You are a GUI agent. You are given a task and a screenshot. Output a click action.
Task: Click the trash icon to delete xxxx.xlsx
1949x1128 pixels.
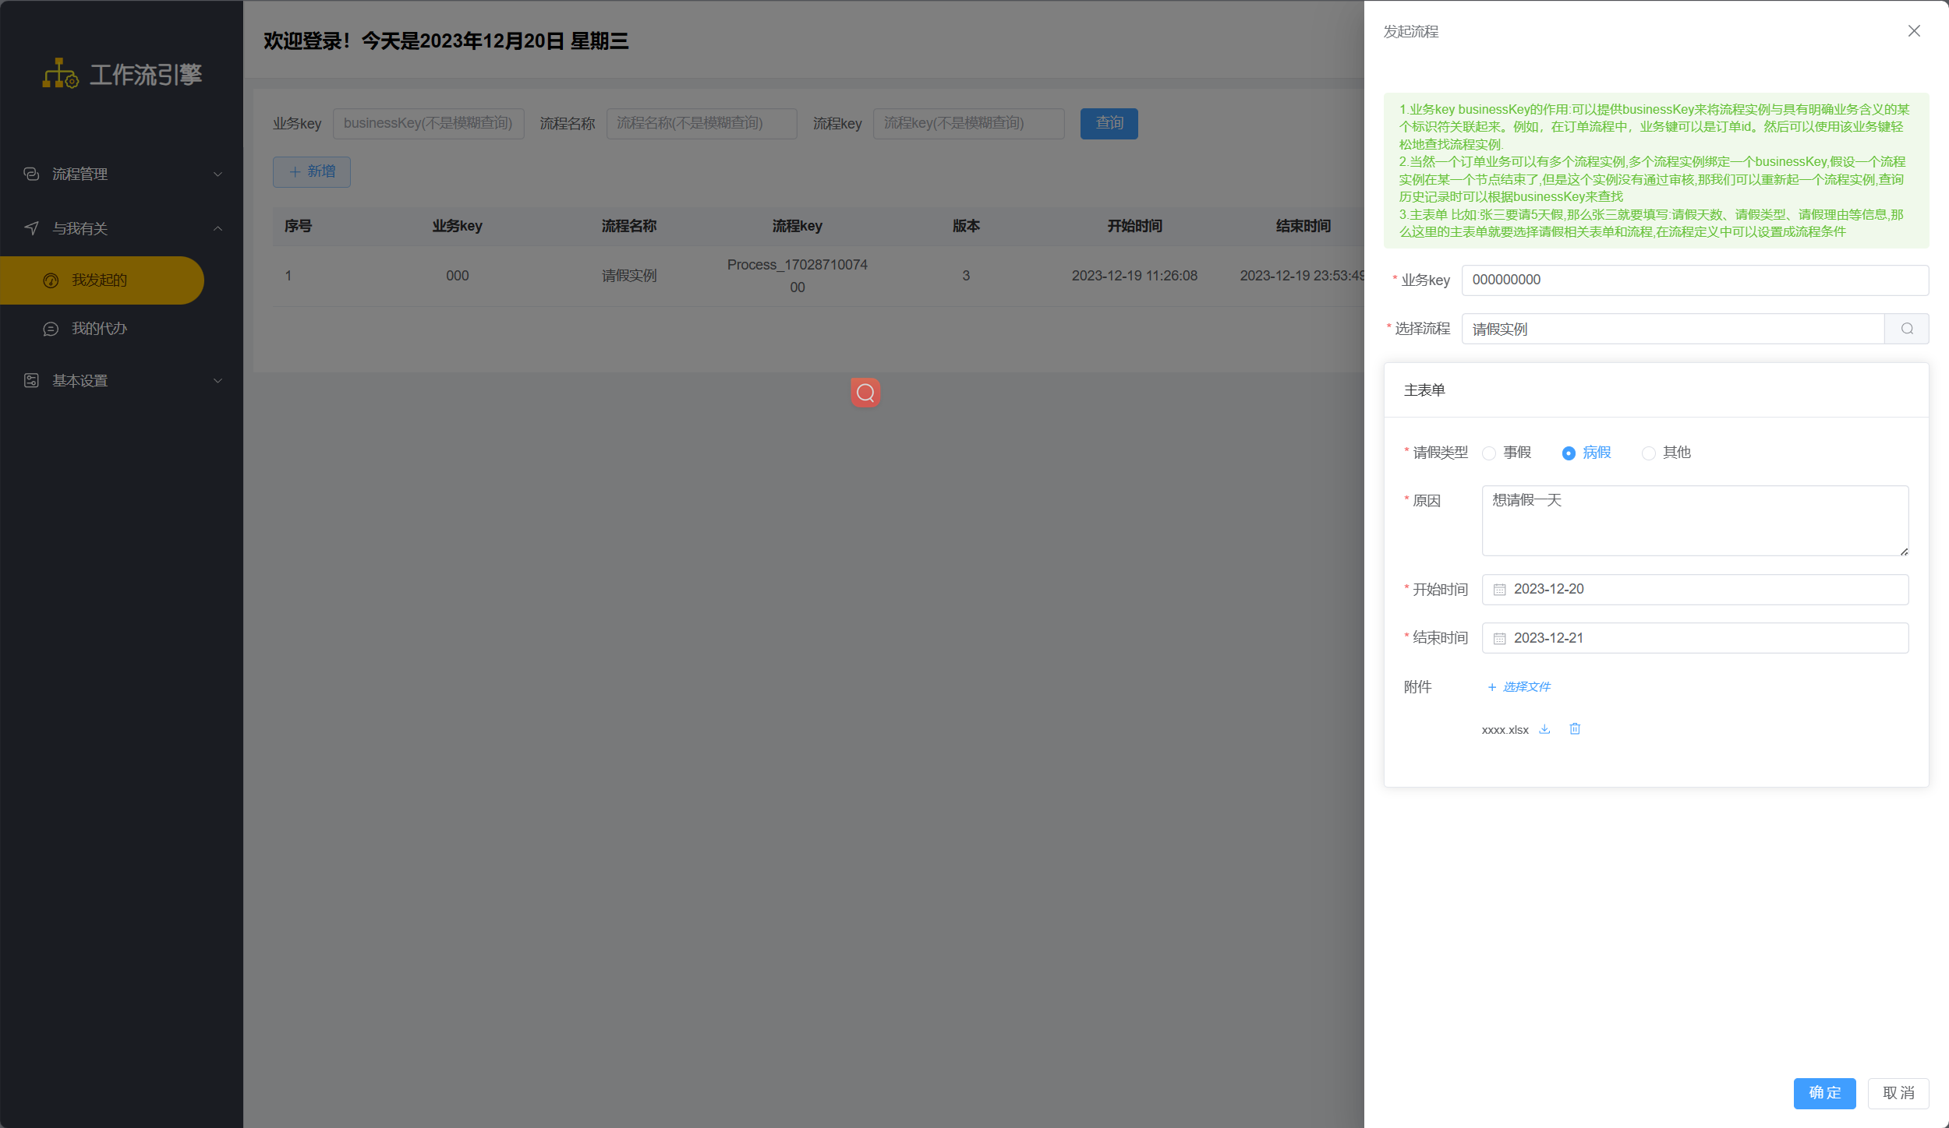(x=1575, y=729)
